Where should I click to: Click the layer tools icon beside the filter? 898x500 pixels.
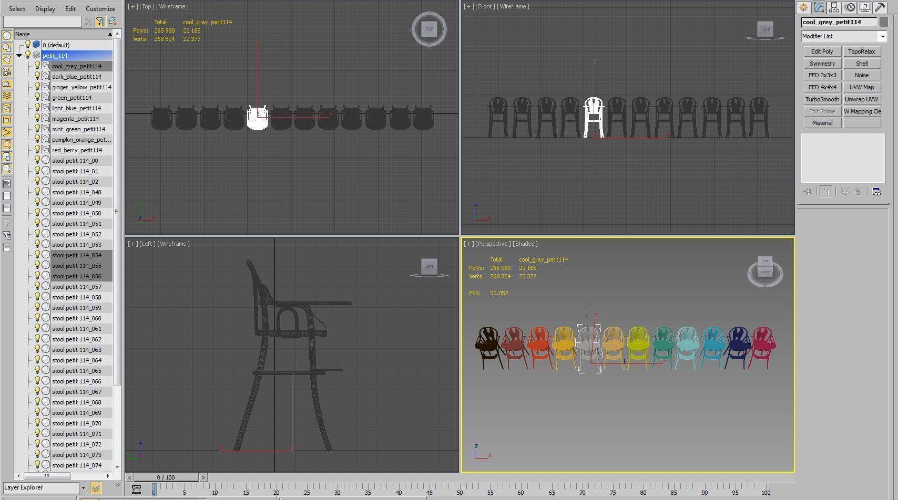[112, 22]
